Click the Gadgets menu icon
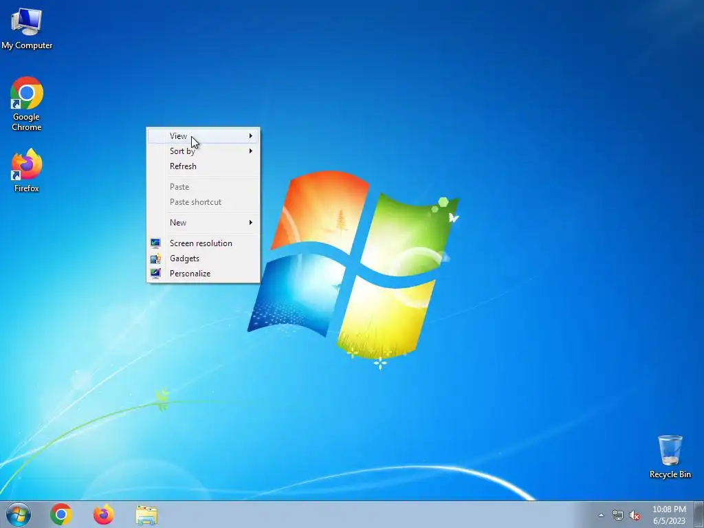This screenshot has width=704, height=528. [x=155, y=258]
